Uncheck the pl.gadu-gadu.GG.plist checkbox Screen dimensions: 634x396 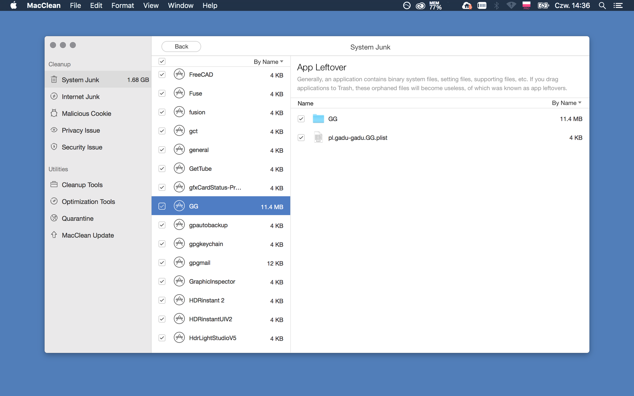pyautogui.click(x=301, y=137)
